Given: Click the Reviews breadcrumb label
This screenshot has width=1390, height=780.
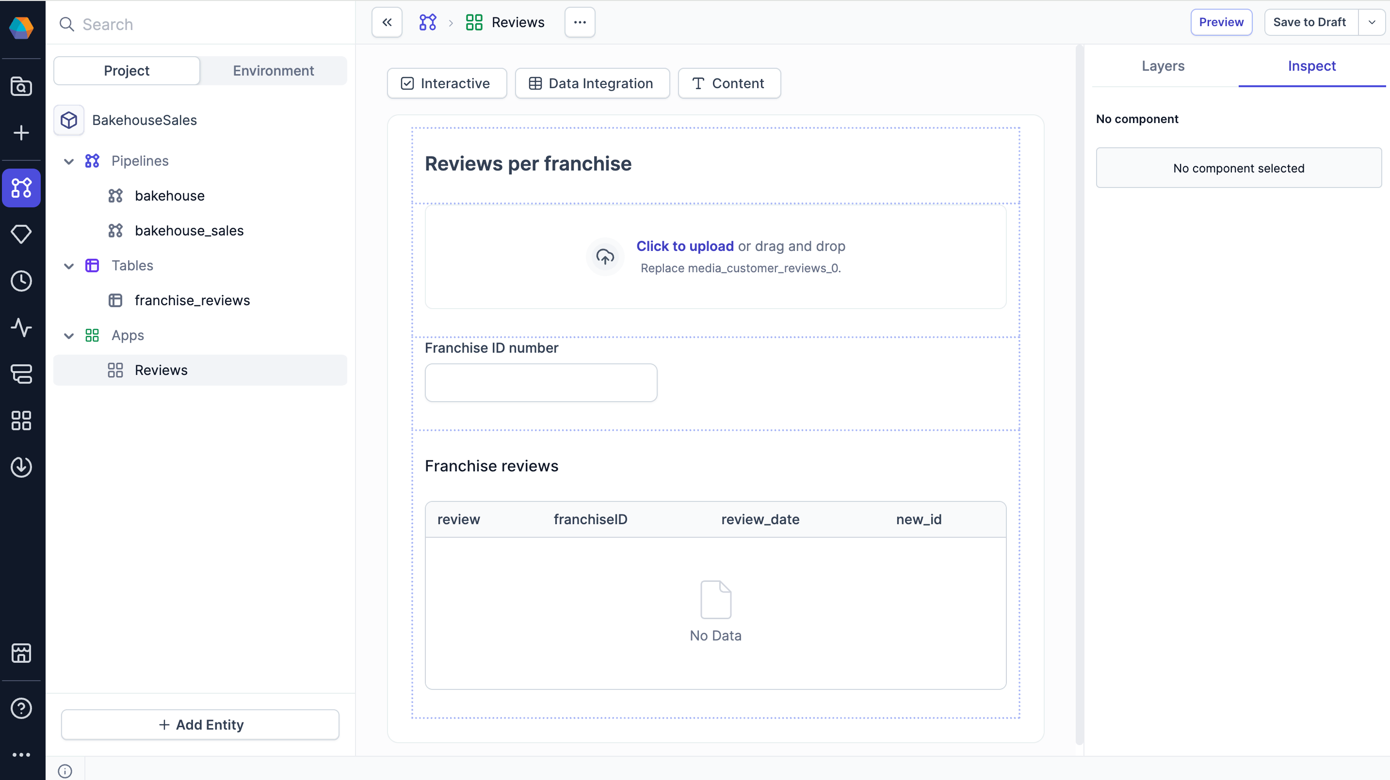Looking at the screenshot, I should (518, 22).
